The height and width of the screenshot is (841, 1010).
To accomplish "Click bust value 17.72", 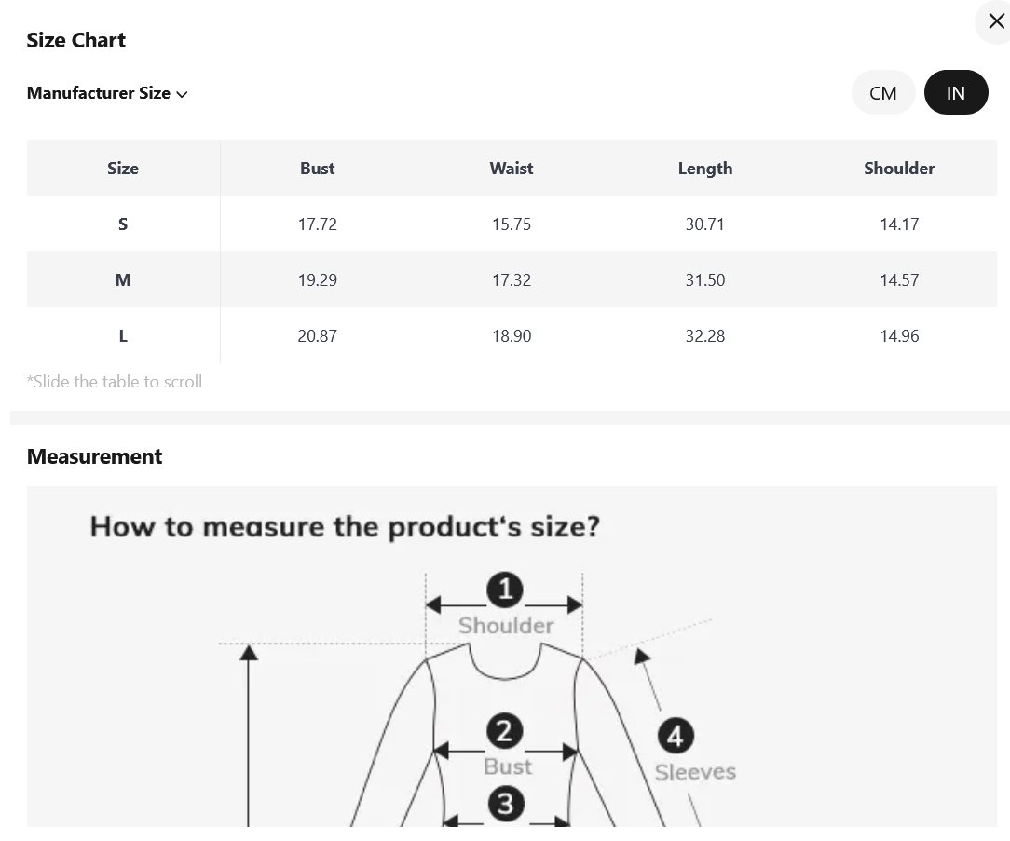I will (x=317, y=224).
